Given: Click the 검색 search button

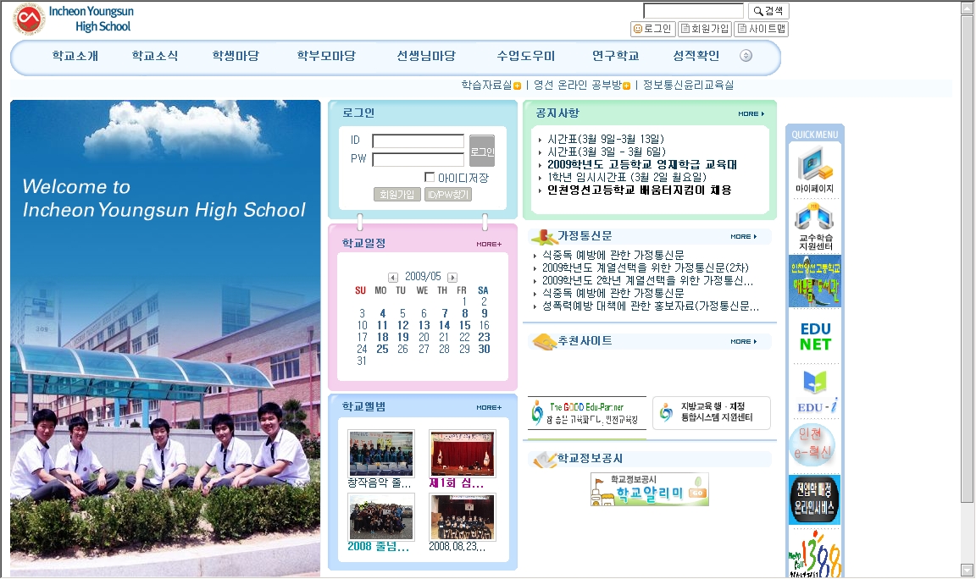Looking at the screenshot, I should (768, 11).
